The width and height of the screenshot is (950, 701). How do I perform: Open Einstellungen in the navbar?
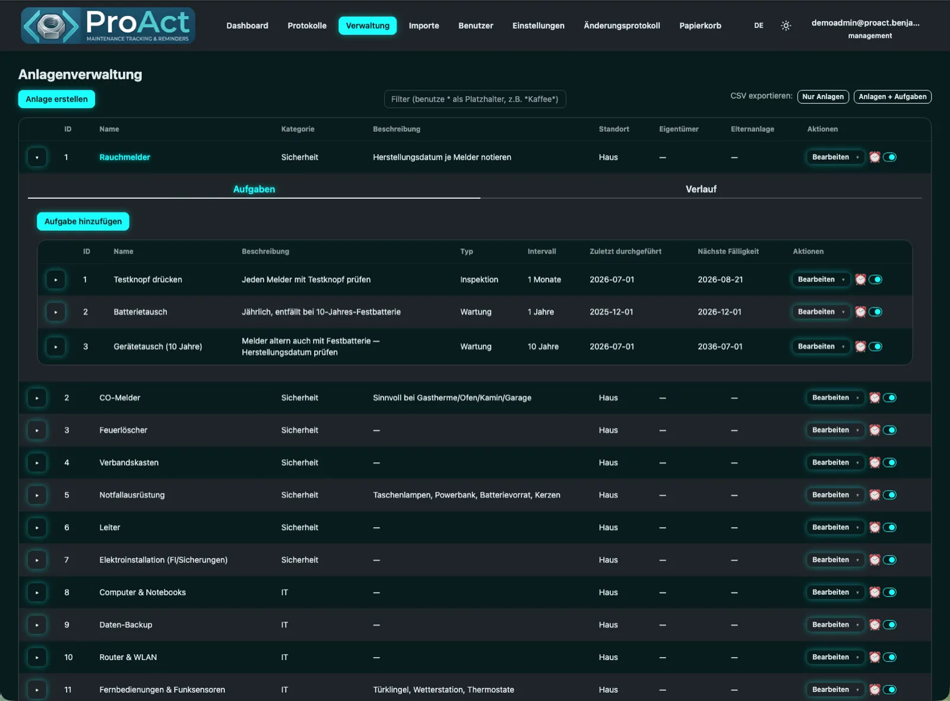coord(539,26)
